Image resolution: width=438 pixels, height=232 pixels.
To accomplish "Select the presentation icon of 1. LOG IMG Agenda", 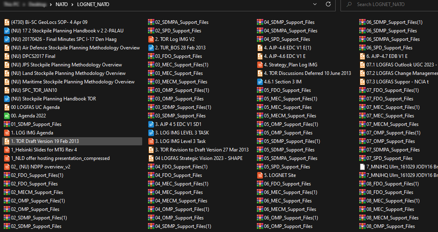I will 7,132.
